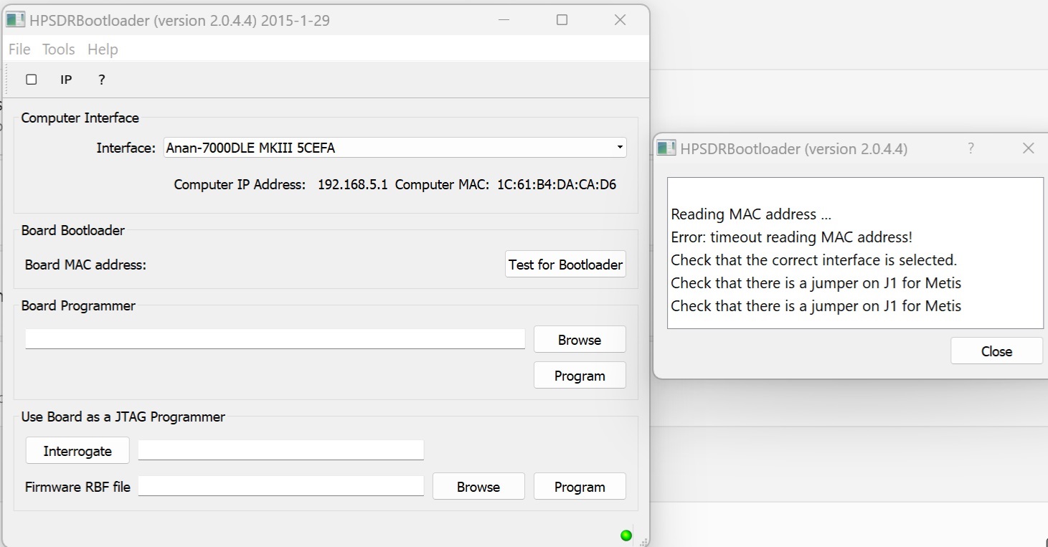Browse for Board Programmer file

coord(580,340)
